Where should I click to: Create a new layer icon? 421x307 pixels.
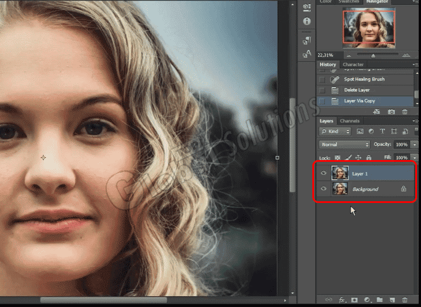point(392,300)
